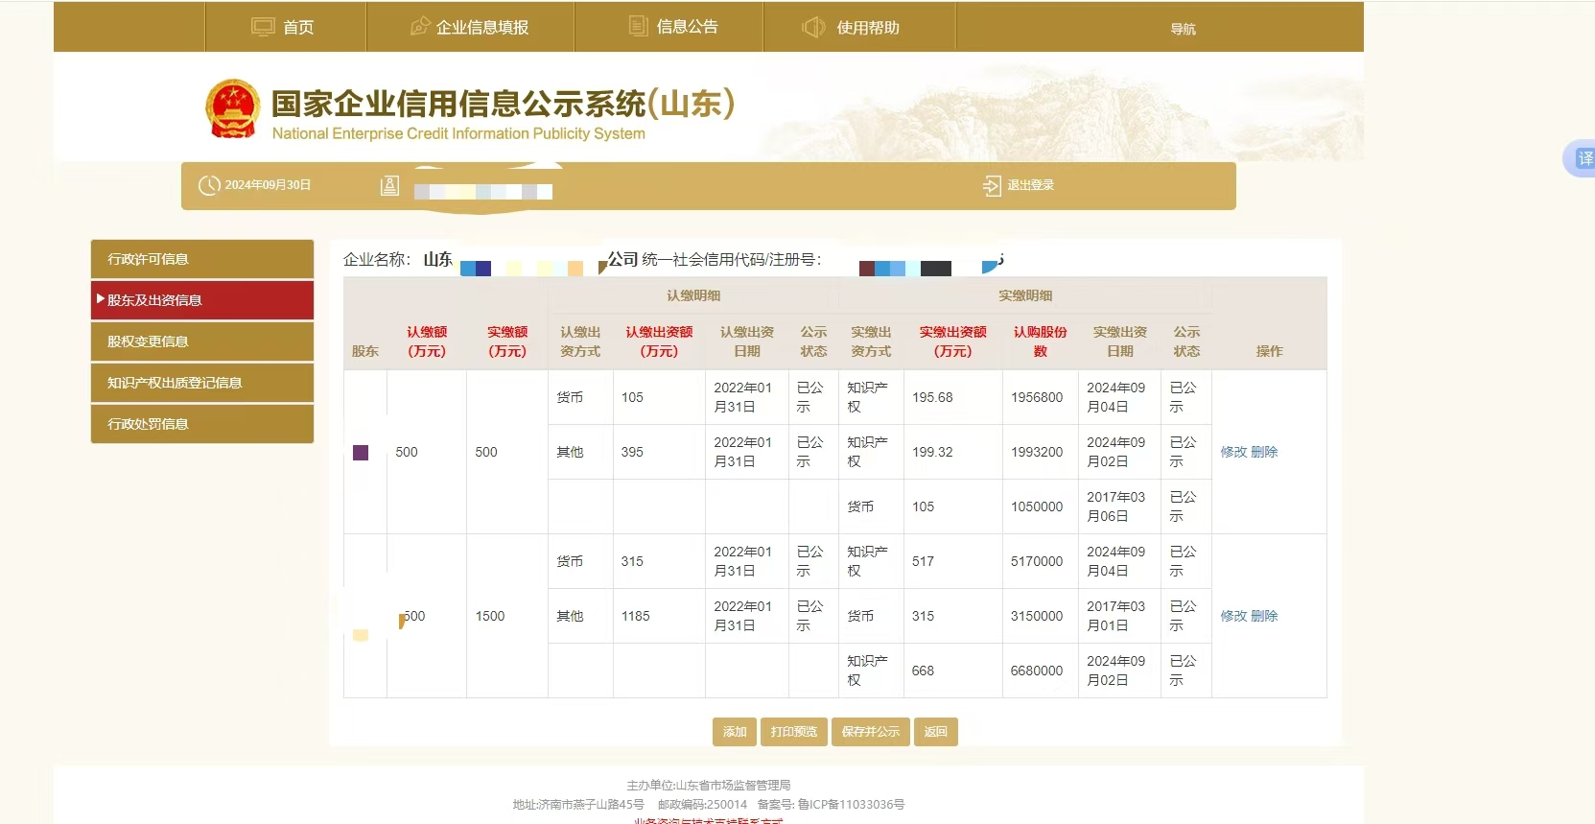Click the date 2024年09月30日 in the gold bar

pos(268,185)
